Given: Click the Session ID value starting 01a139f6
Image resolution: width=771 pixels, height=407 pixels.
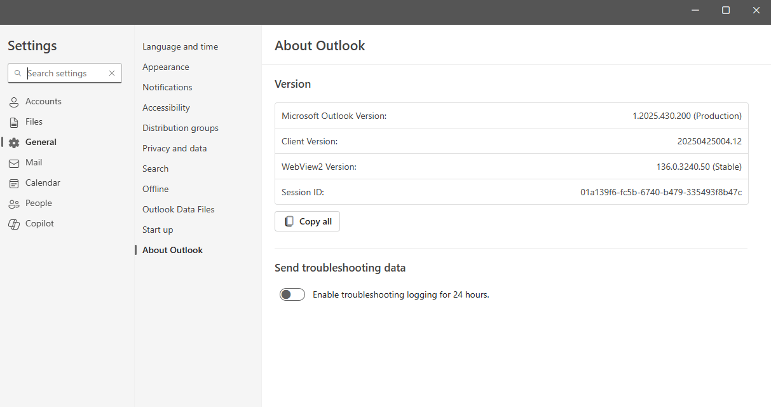Looking at the screenshot, I should (661, 192).
